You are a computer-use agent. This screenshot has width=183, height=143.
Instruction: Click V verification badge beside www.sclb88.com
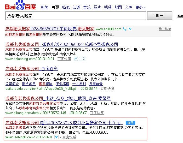tap(130, 29)
